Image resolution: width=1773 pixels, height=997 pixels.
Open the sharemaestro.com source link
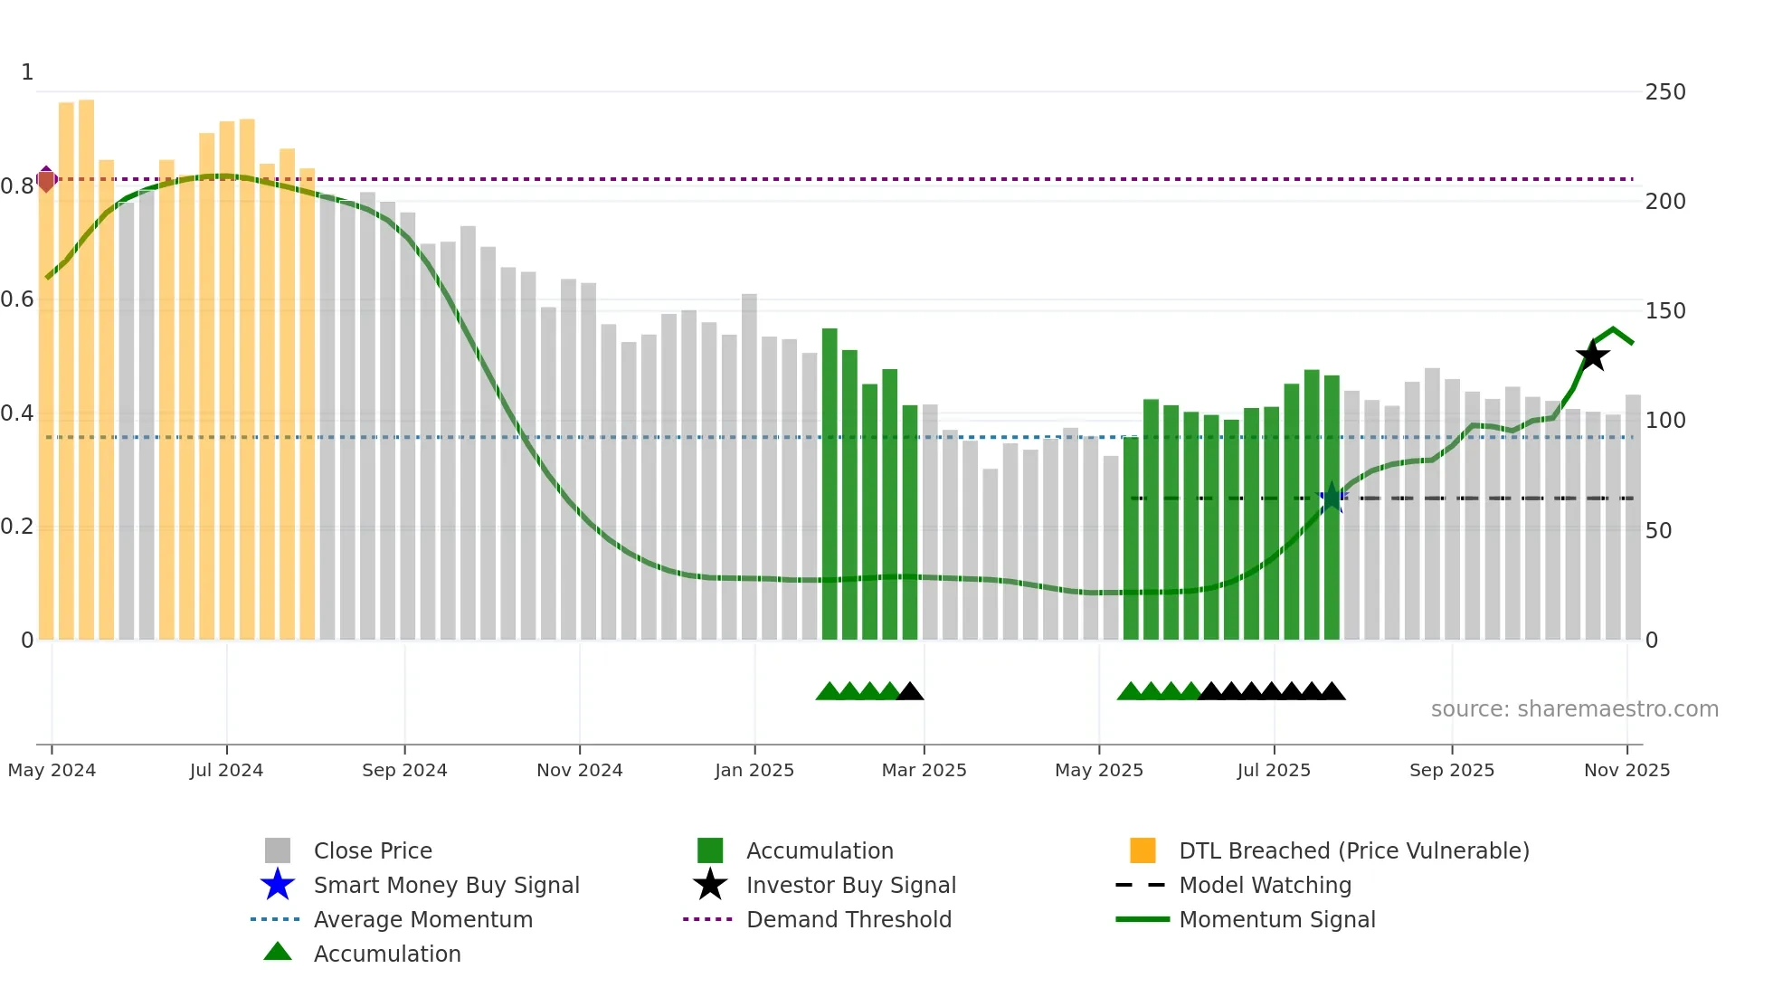pos(1574,709)
